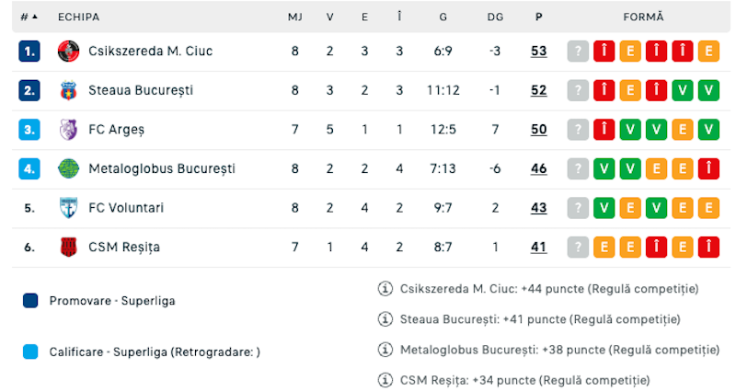Click the light blue Calificare - Superliga swatch
The width and height of the screenshot is (736, 392).
tap(30, 352)
